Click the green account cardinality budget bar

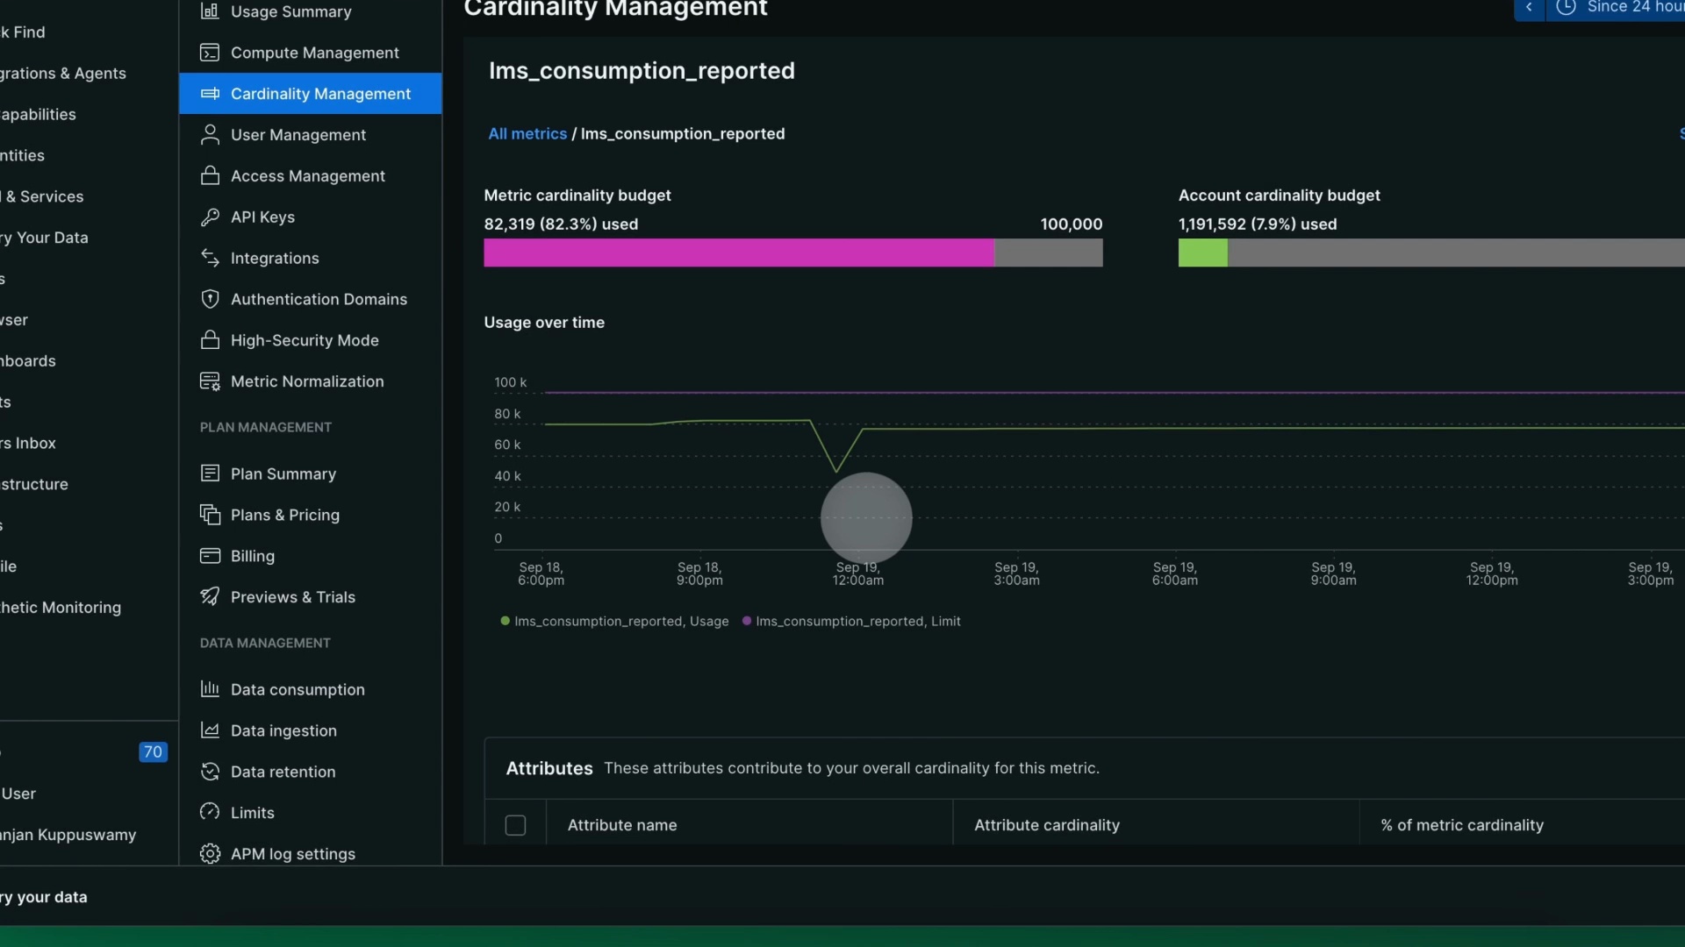(1202, 253)
